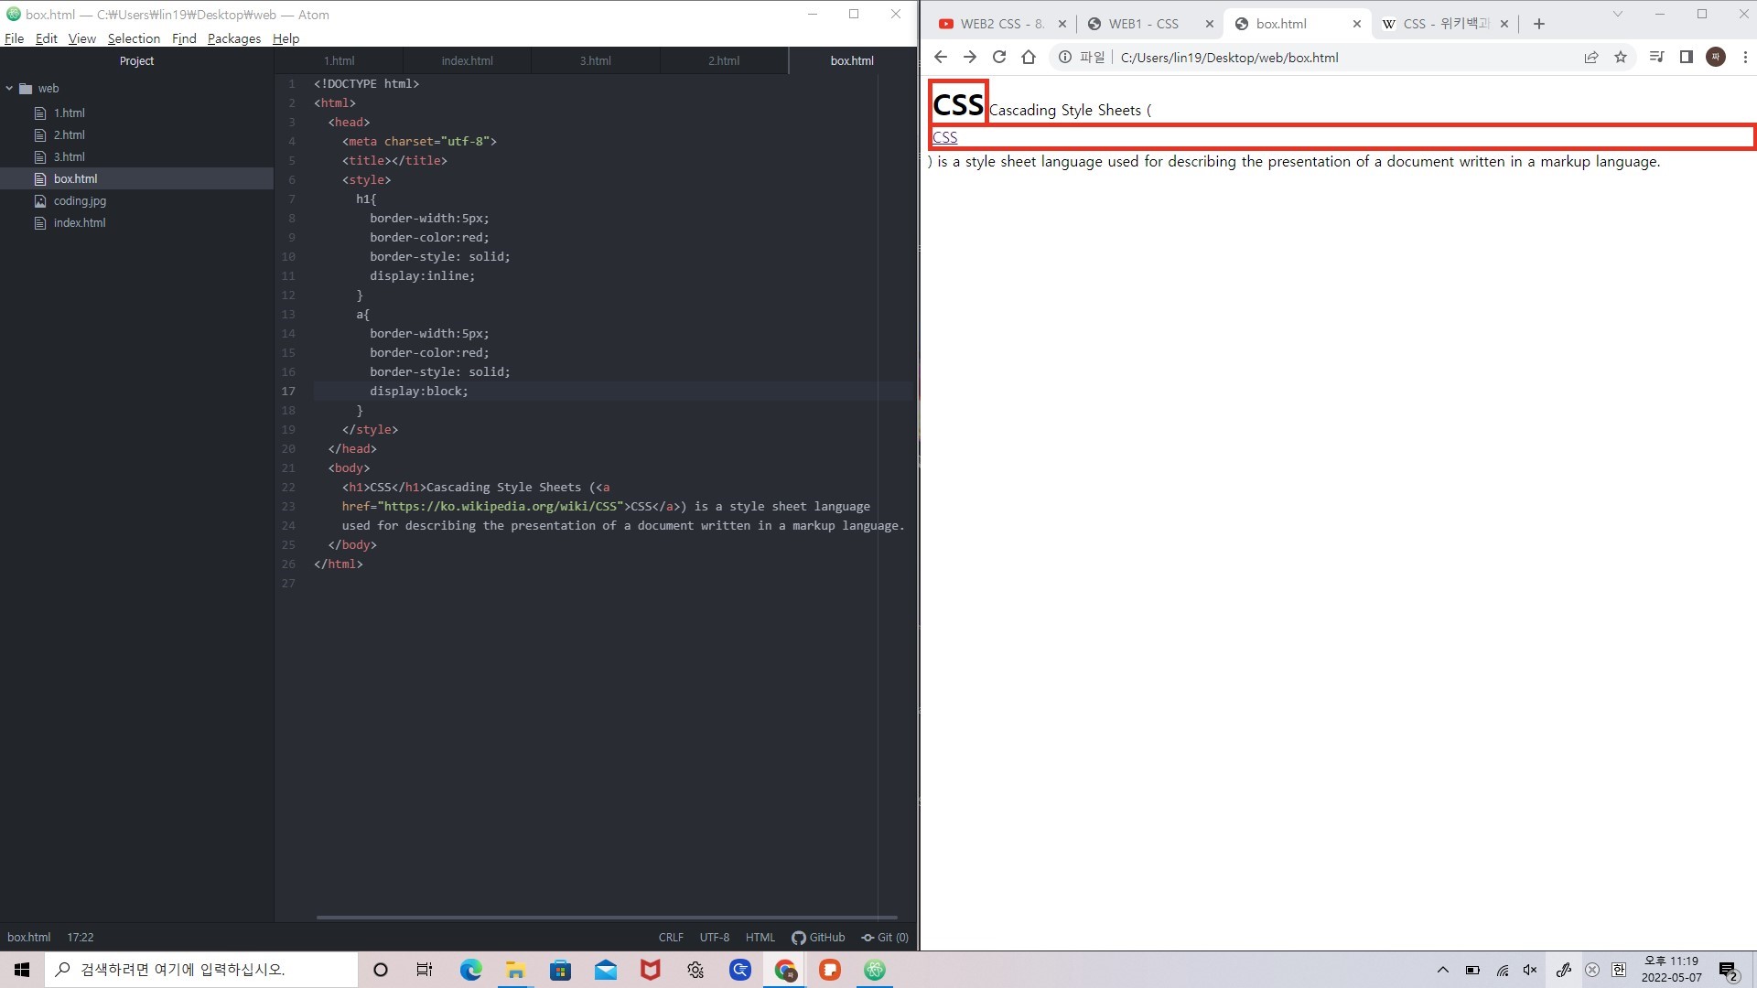Open Chrome three-dot menu
This screenshot has width=1757, height=988.
click(1745, 57)
